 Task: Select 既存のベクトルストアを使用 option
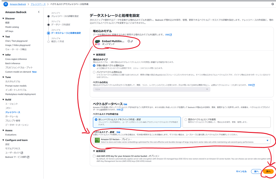pyautogui.click(x=227, y=122)
